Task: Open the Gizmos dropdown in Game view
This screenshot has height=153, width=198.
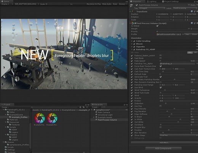Action: 123,4
